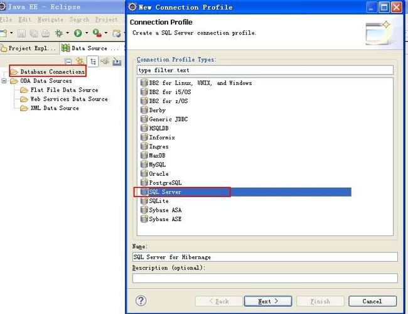The width and height of the screenshot is (408, 314).
Task: Click the Cancel button
Action: [x=372, y=301]
